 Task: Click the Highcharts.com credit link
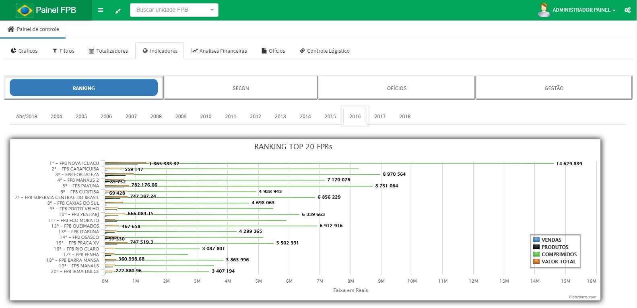tap(582, 297)
